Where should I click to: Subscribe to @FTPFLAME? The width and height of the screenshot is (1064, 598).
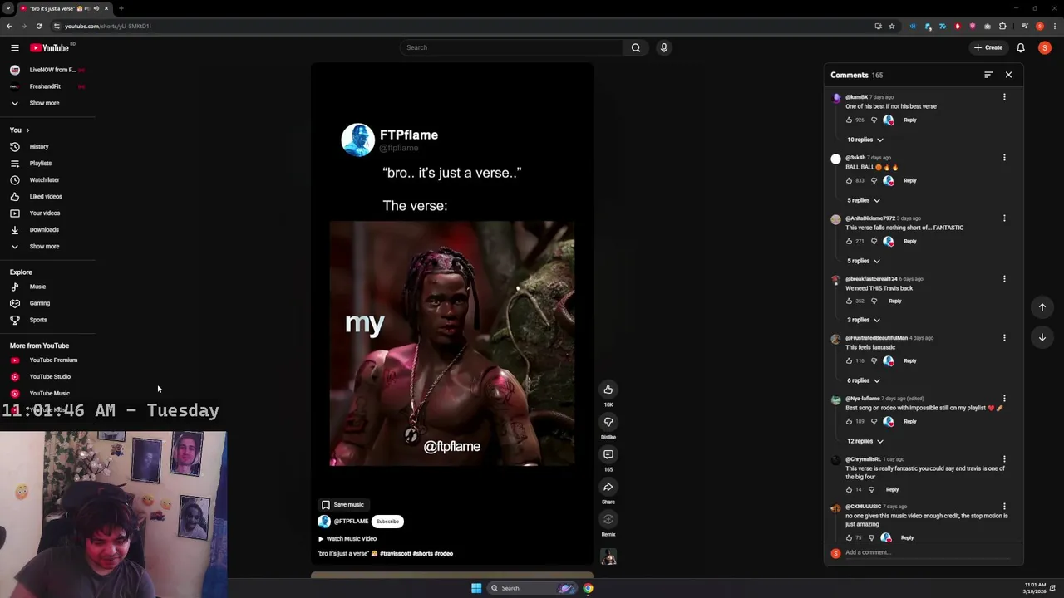(387, 522)
